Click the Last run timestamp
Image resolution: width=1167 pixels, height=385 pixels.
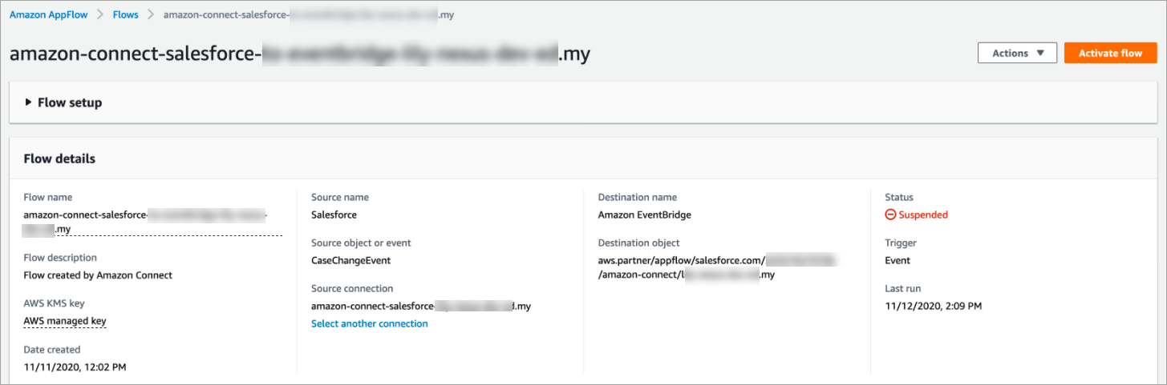(933, 306)
